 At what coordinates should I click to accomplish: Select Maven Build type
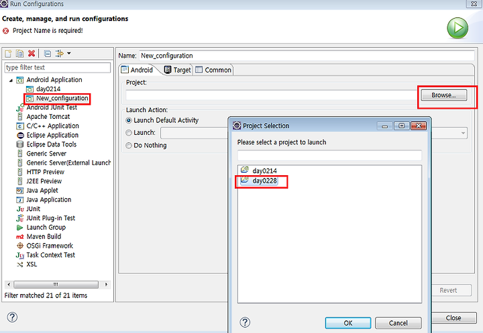[x=44, y=237]
